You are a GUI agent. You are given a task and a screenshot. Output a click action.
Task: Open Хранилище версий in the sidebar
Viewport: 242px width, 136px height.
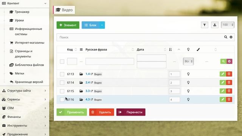(29, 82)
